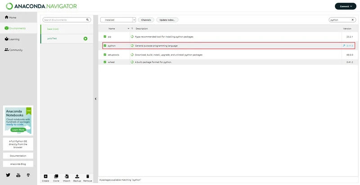Click the Update index button
This screenshot has height=185, width=360.
click(x=167, y=20)
